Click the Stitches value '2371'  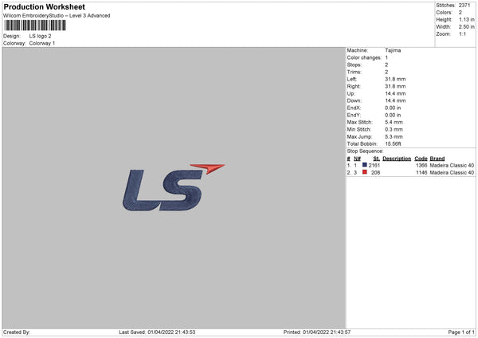464,6
